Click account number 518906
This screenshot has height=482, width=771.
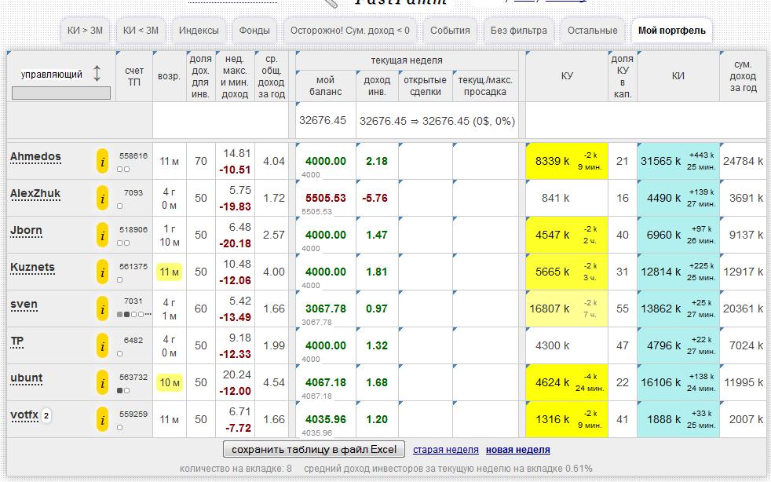click(x=133, y=230)
